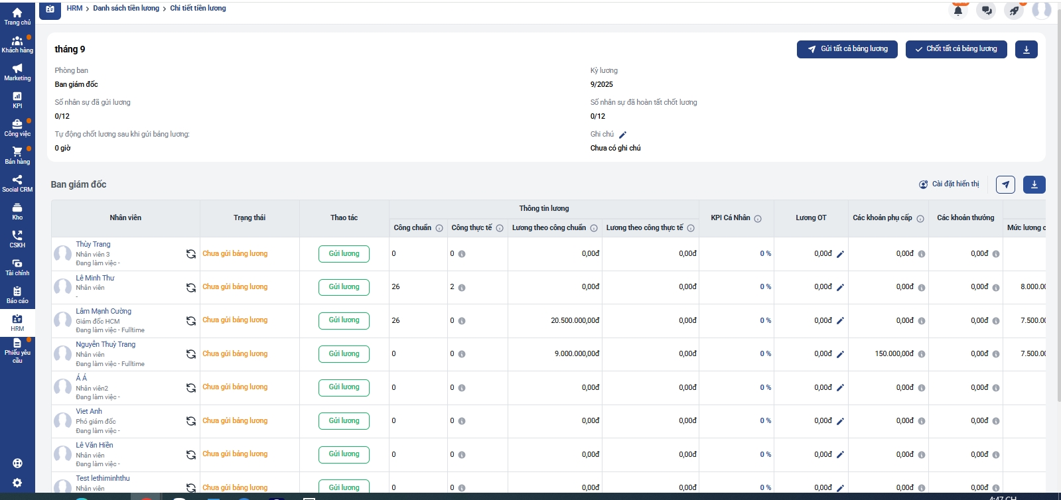
Task: Go to Báo cáo sidebar section
Action: pos(17,294)
